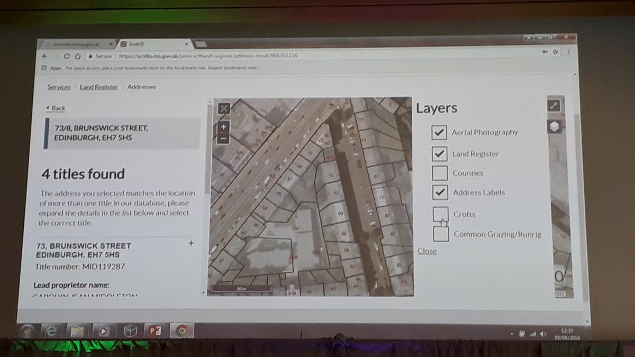Image resolution: width=635 pixels, height=357 pixels.
Task: Click the Back link
Action: 56,108
